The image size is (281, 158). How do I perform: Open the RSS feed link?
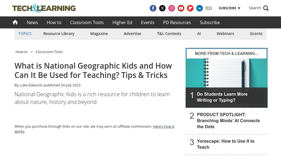[209, 8]
